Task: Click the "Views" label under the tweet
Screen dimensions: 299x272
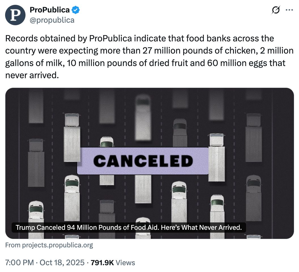Action: [126, 263]
